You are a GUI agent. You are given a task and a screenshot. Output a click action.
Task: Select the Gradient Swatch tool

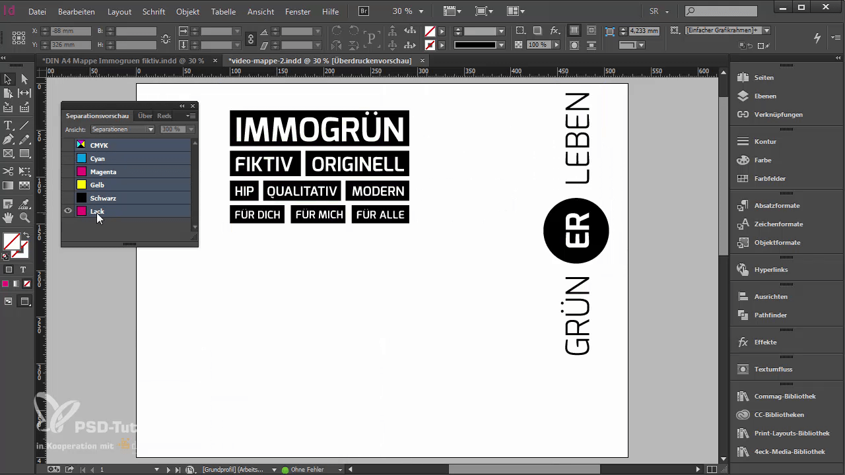(8, 185)
